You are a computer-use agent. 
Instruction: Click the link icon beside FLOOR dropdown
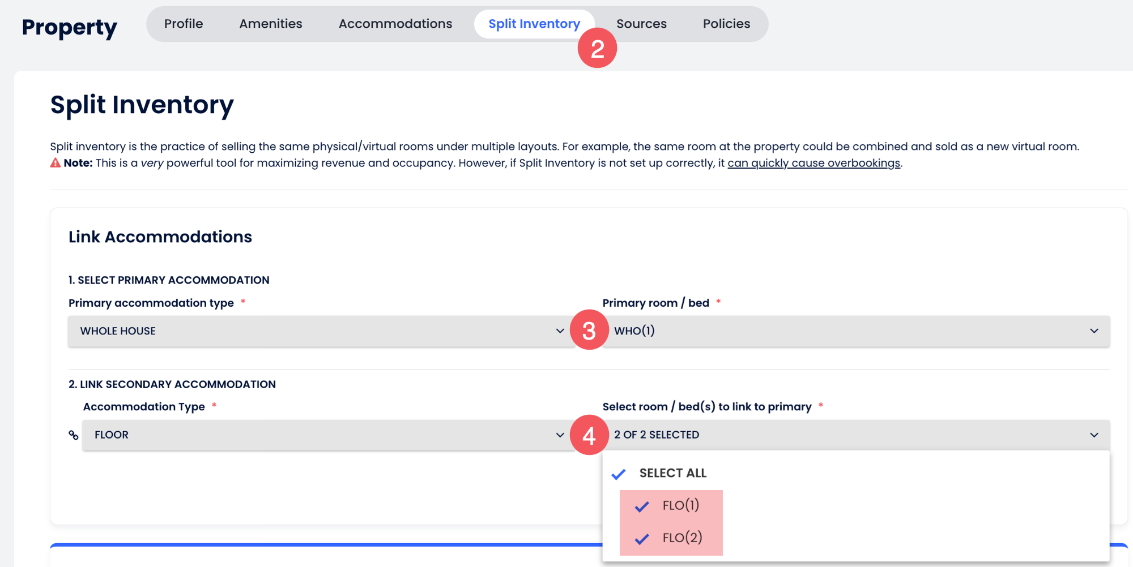pyautogui.click(x=74, y=435)
